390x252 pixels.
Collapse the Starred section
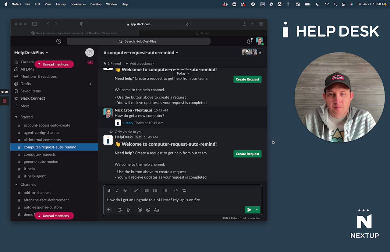tap(16, 117)
